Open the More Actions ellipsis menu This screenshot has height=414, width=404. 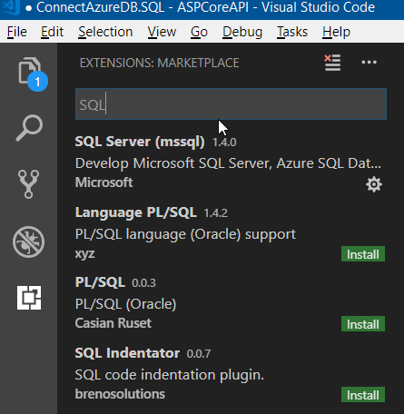(369, 63)
